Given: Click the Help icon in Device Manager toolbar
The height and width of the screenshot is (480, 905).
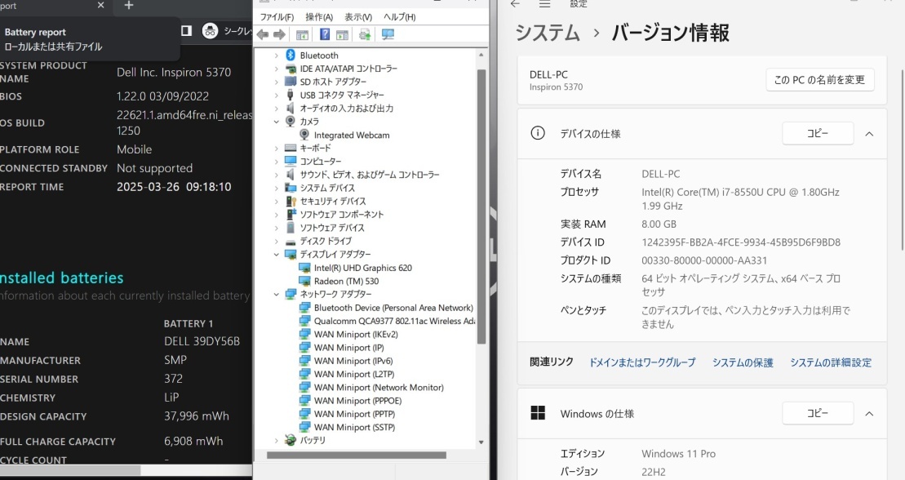Looking at the screenshot, I should [325, 34].
